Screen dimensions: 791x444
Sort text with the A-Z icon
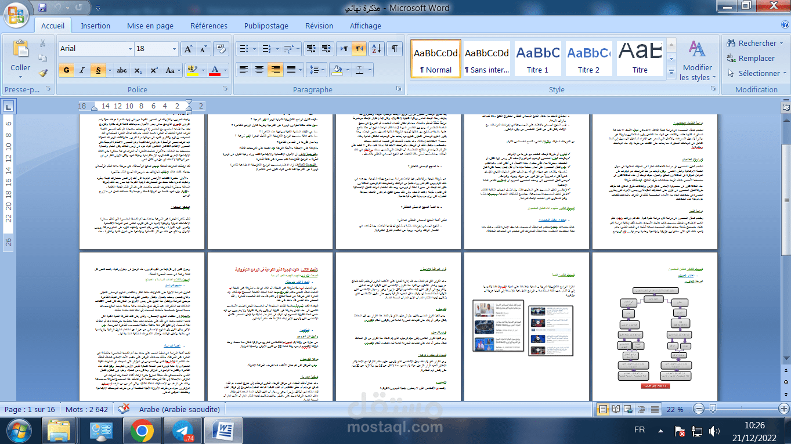tap(376, 49)
